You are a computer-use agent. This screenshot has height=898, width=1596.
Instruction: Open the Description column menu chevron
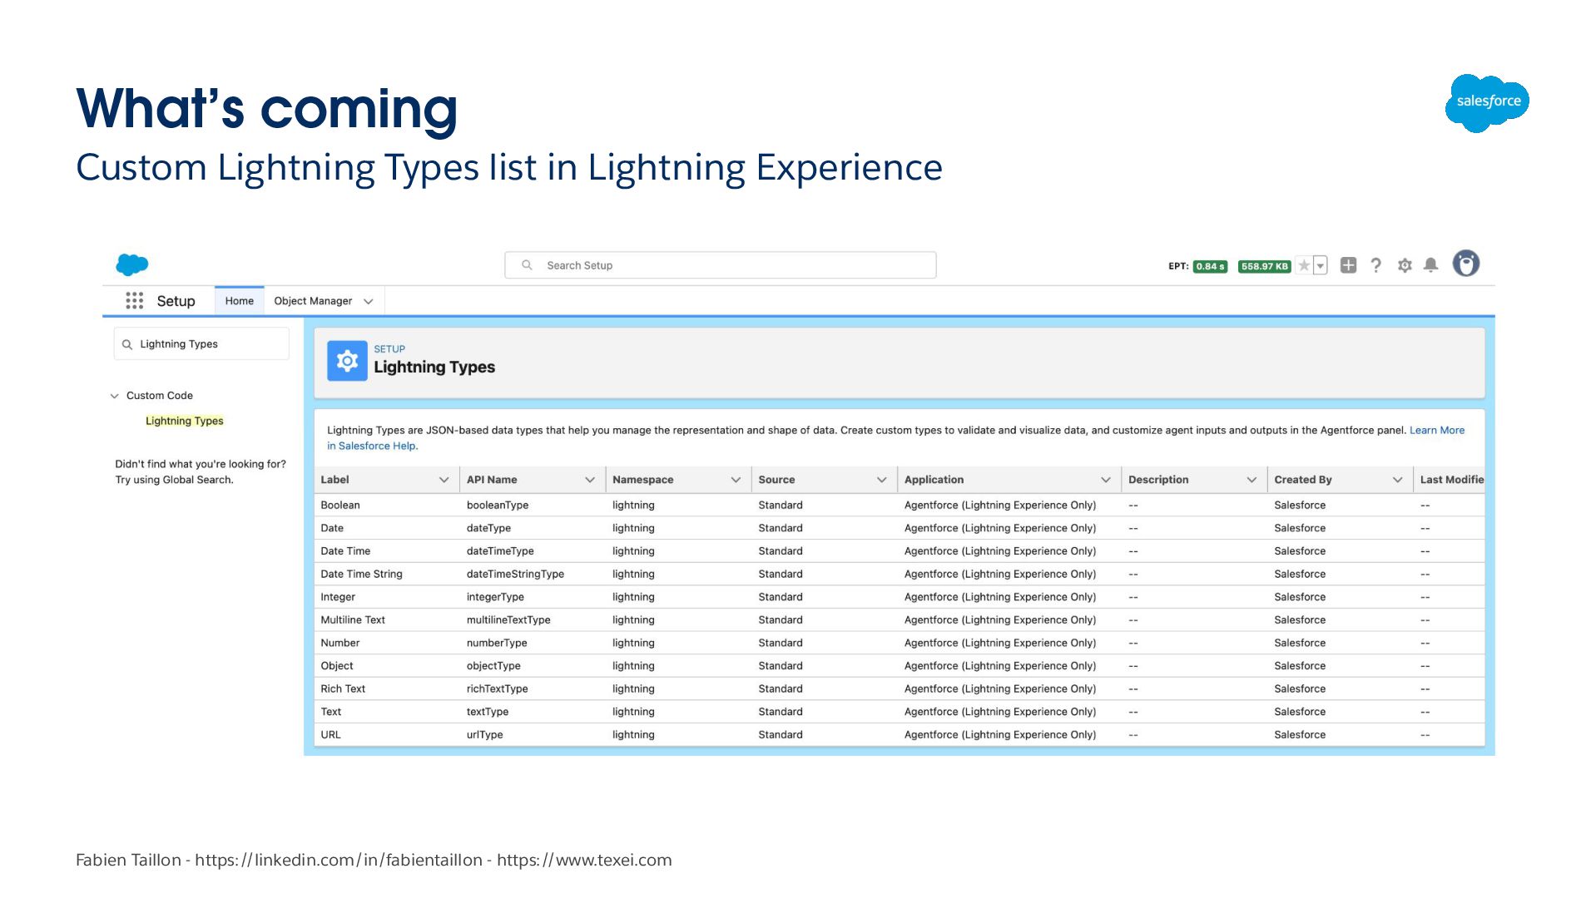click(x=1251, y=480)
